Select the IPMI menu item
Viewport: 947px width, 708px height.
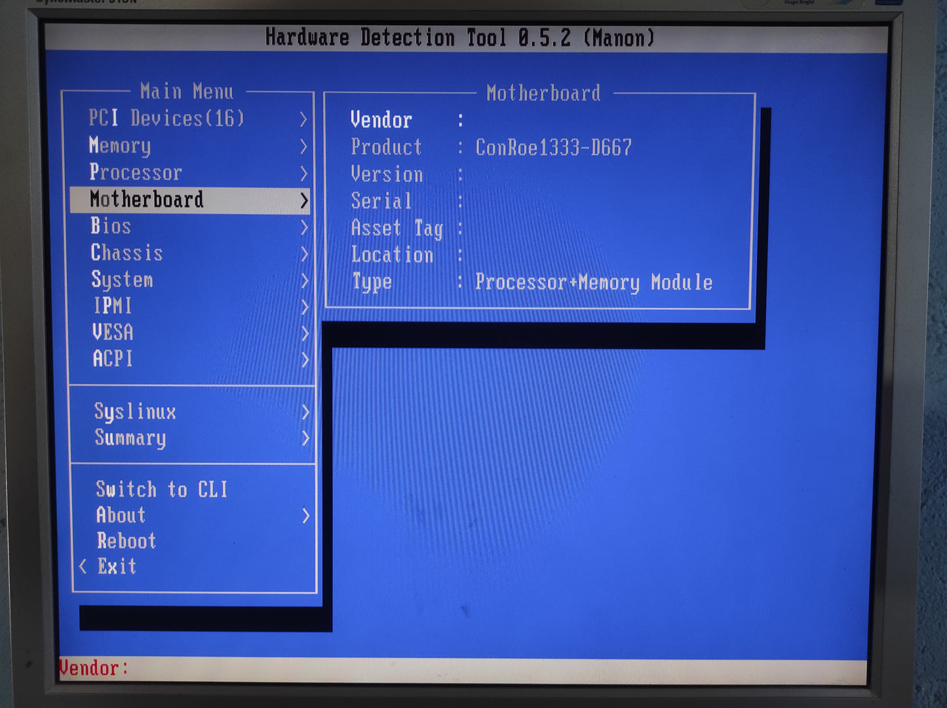coord(112,306)
